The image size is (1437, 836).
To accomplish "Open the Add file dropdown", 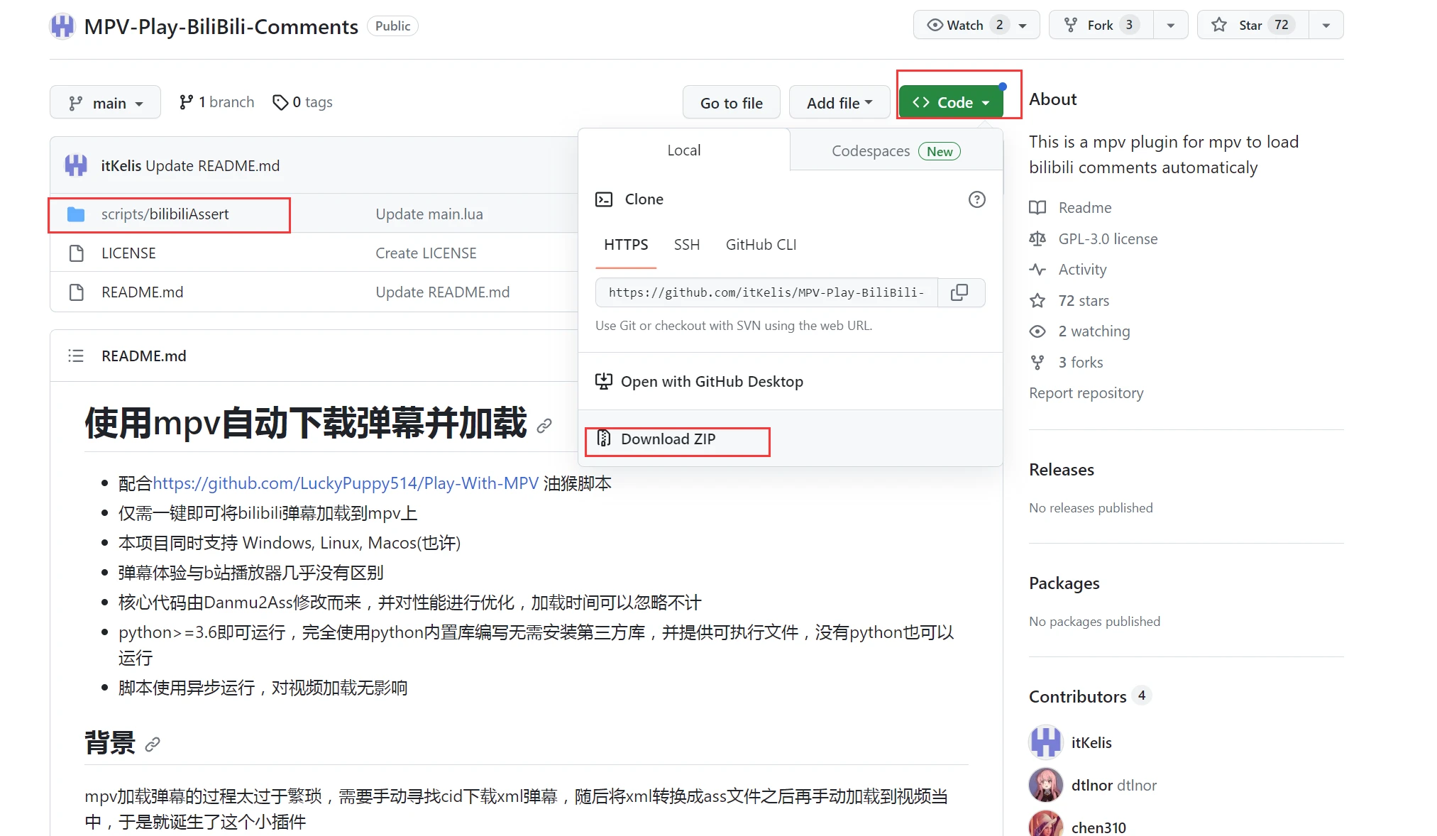I will pyautogui.click(x=839, y=103).
